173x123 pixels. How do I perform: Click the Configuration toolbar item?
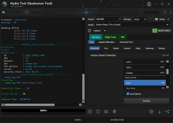33,12
